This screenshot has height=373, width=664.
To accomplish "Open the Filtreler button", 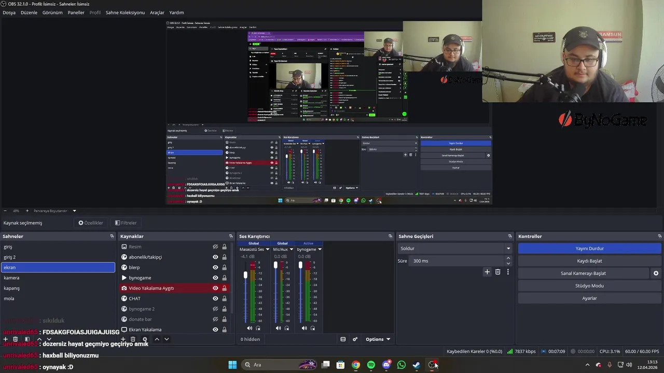I will pos(126,223).
